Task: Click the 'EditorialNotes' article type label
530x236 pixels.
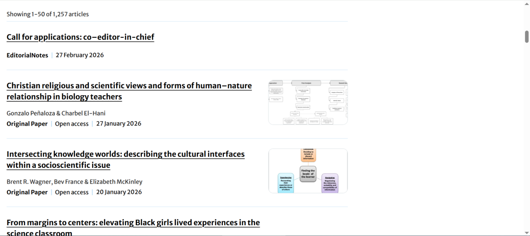Action: [27, 55]
